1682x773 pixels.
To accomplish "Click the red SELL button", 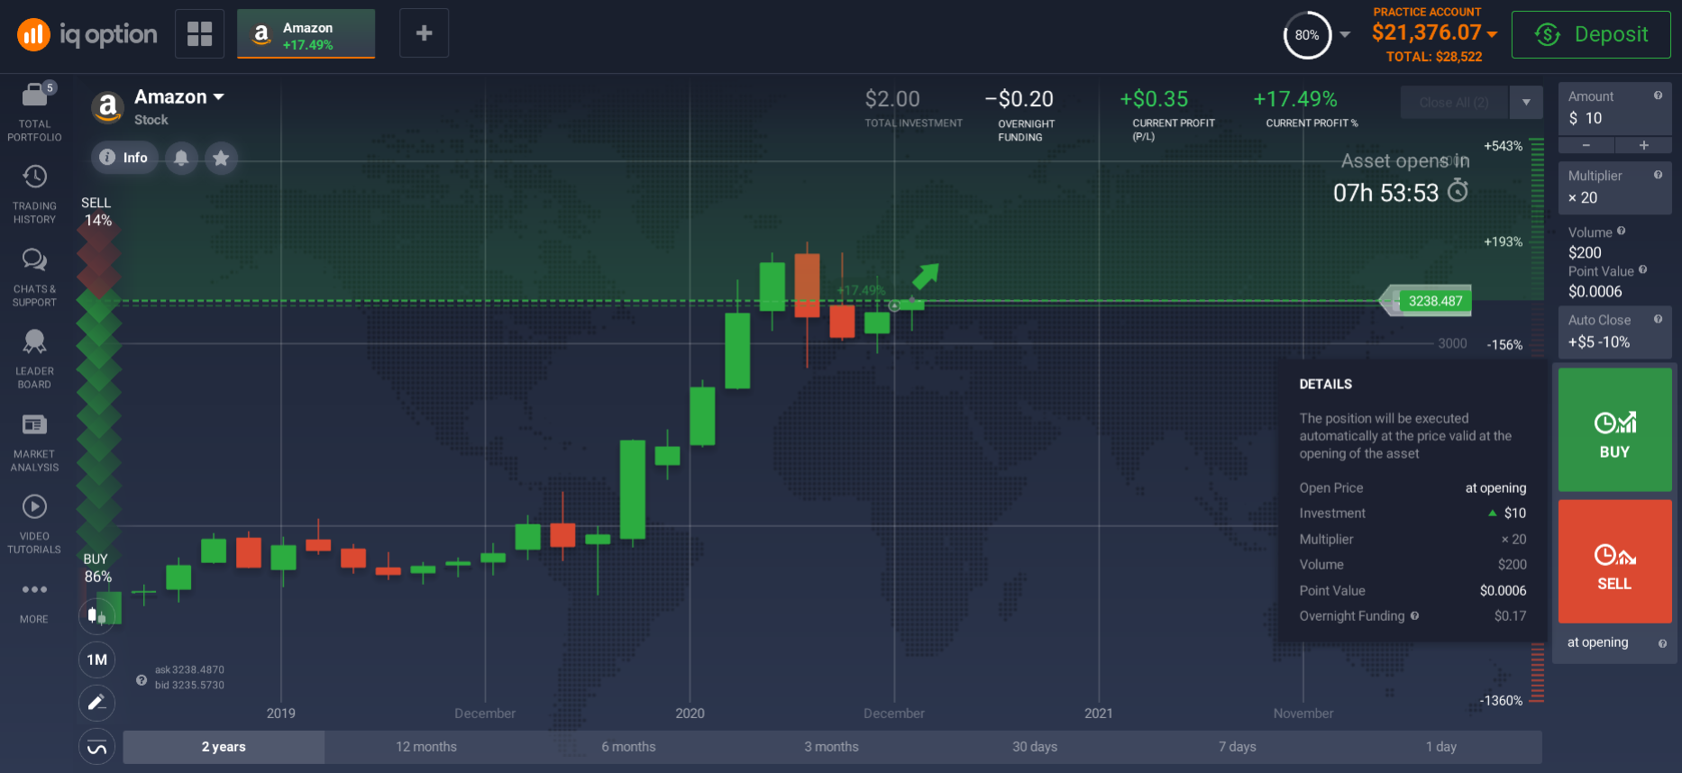I will 1614,561.
